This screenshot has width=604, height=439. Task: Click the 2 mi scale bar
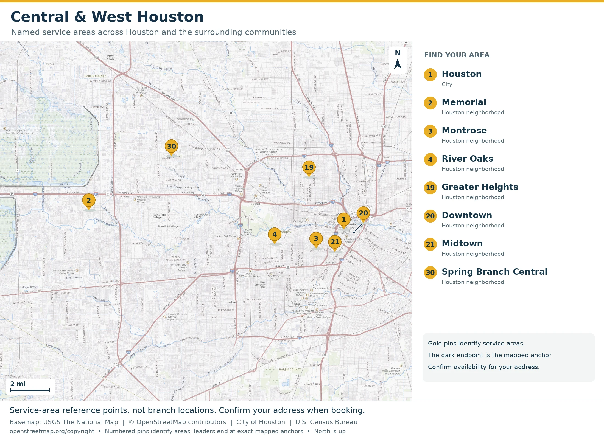point(30,387)
